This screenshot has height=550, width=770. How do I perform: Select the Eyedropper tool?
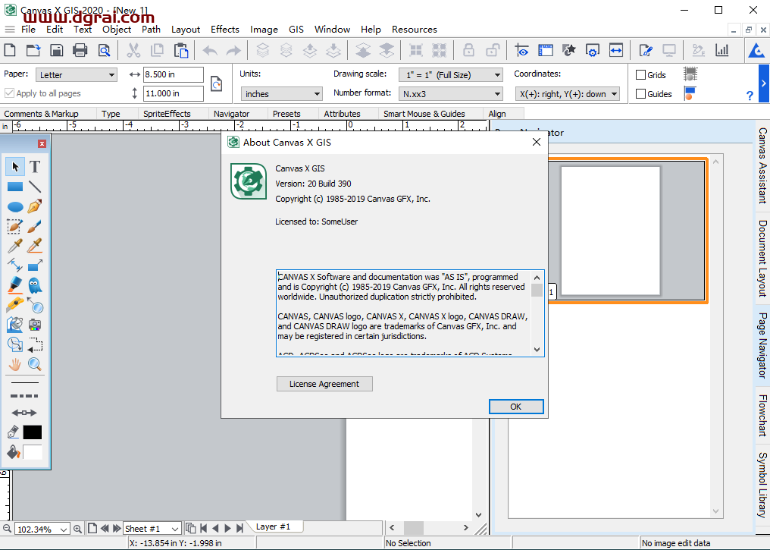(x=15, y=246)
